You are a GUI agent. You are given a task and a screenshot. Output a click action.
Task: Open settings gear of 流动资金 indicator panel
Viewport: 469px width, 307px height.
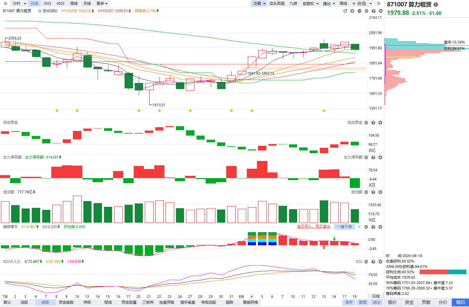point(366,123)
